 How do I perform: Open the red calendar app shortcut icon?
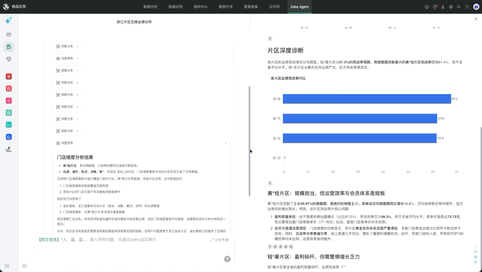[x=9, y=88]
